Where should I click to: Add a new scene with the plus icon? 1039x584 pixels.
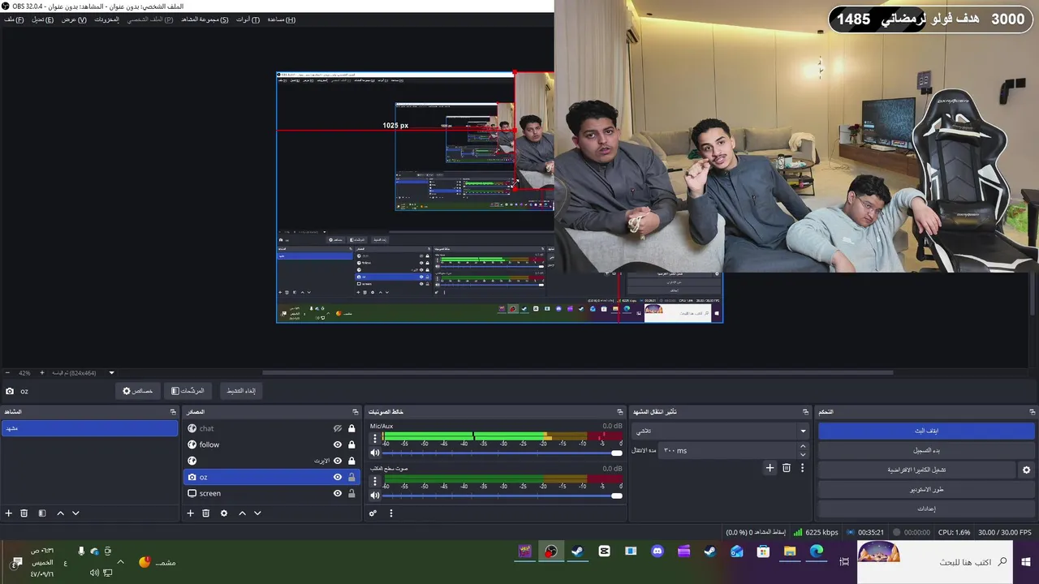point(9,513)
